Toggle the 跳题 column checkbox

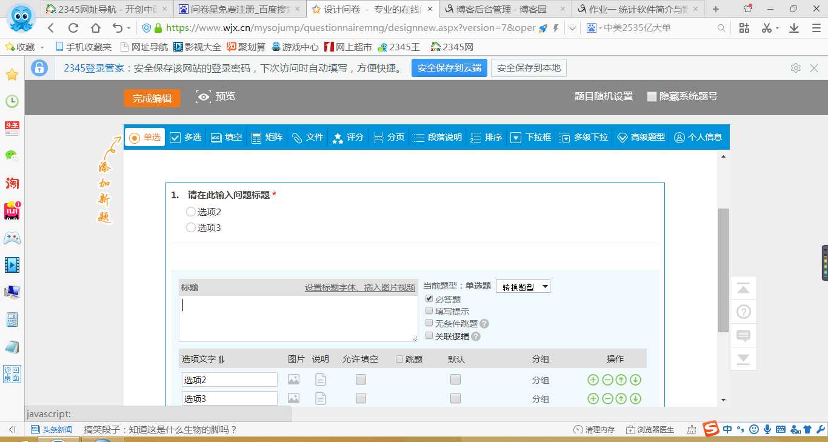point(399,359)
